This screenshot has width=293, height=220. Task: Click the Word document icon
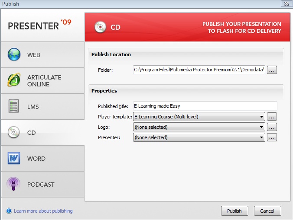pos(14,159)
